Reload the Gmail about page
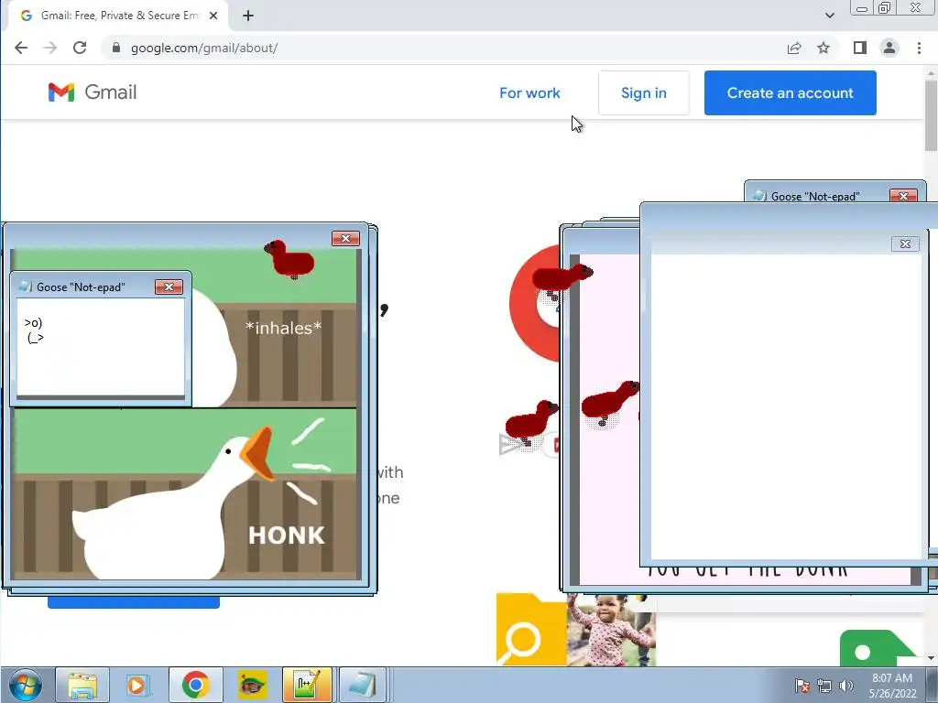Image resolution: width=938 pixels, height=703 pixels. pyautogui.click(x=80, y=48)
